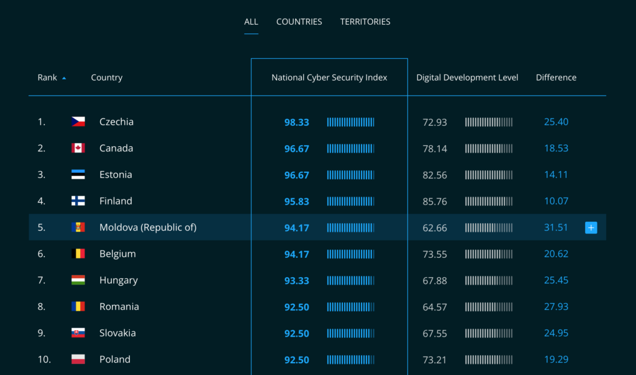Screen dimensions: 636x375
Task: Open Moldova (Republic of) country link
Action: coord(148,227)
